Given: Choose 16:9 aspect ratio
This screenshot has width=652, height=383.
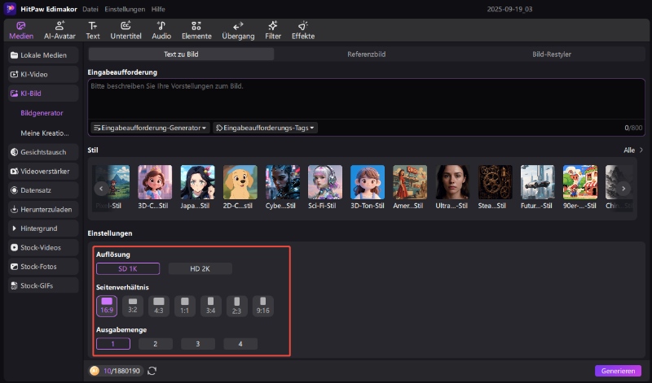Looking at the screenshot, I should pyautogui.click(x=107, y=306).
